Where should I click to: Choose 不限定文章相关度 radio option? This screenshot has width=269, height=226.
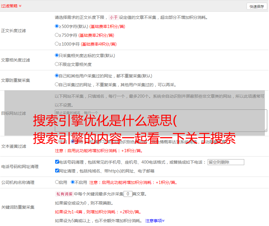pos(57,64)
